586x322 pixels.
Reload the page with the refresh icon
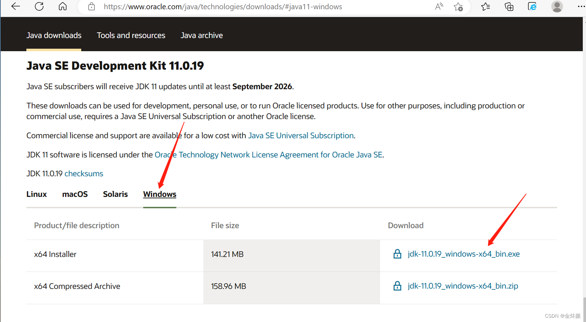[39, 6]
